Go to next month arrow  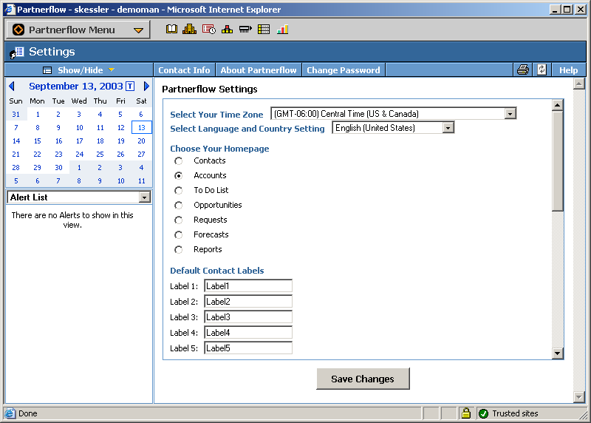tap(146, 86)
